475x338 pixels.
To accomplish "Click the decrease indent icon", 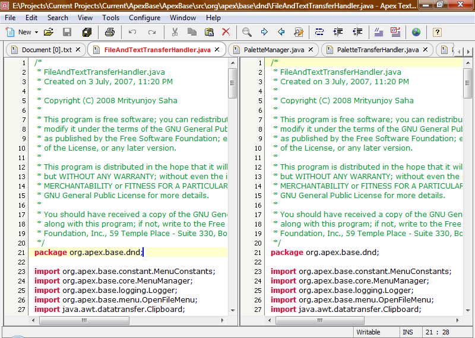I will [357, 32].
